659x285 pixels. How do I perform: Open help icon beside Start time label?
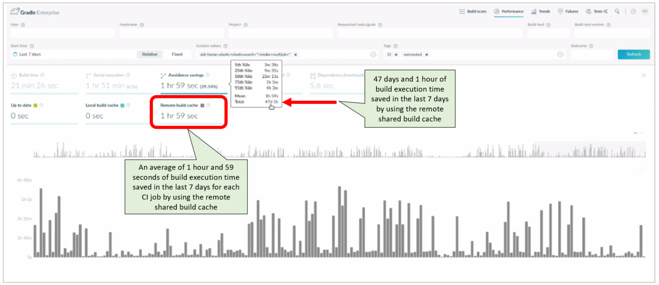coord(32,46)
